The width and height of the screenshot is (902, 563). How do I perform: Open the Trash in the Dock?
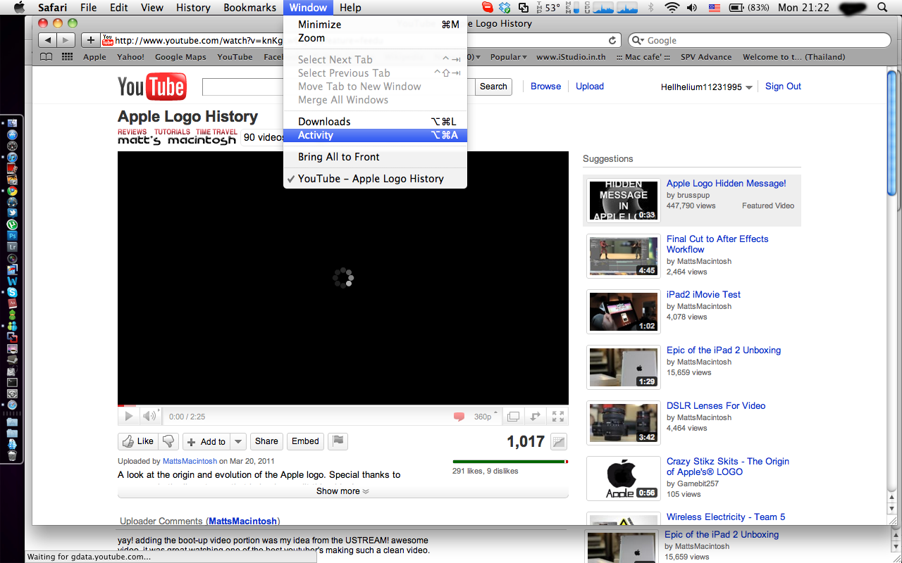tap(12, 455)
